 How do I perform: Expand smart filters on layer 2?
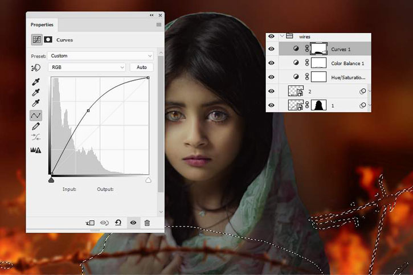369,91
